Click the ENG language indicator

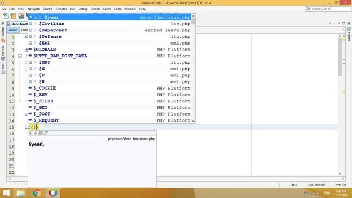[x=327, y=193]
